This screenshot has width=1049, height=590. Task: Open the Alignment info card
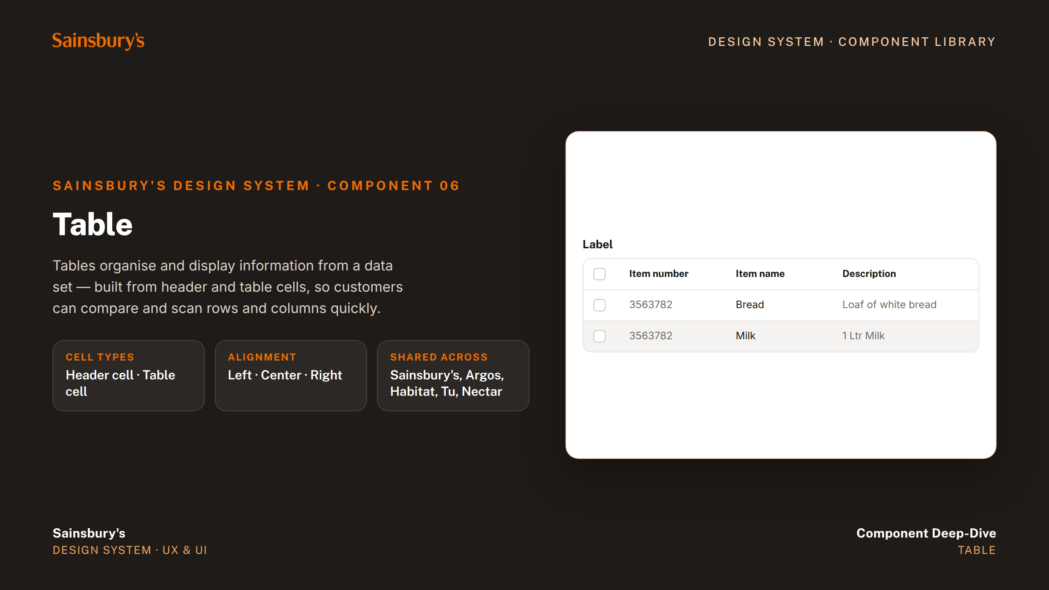(x=291, y=376)
